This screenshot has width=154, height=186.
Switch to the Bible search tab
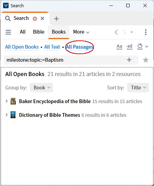[x=39, y=32]
